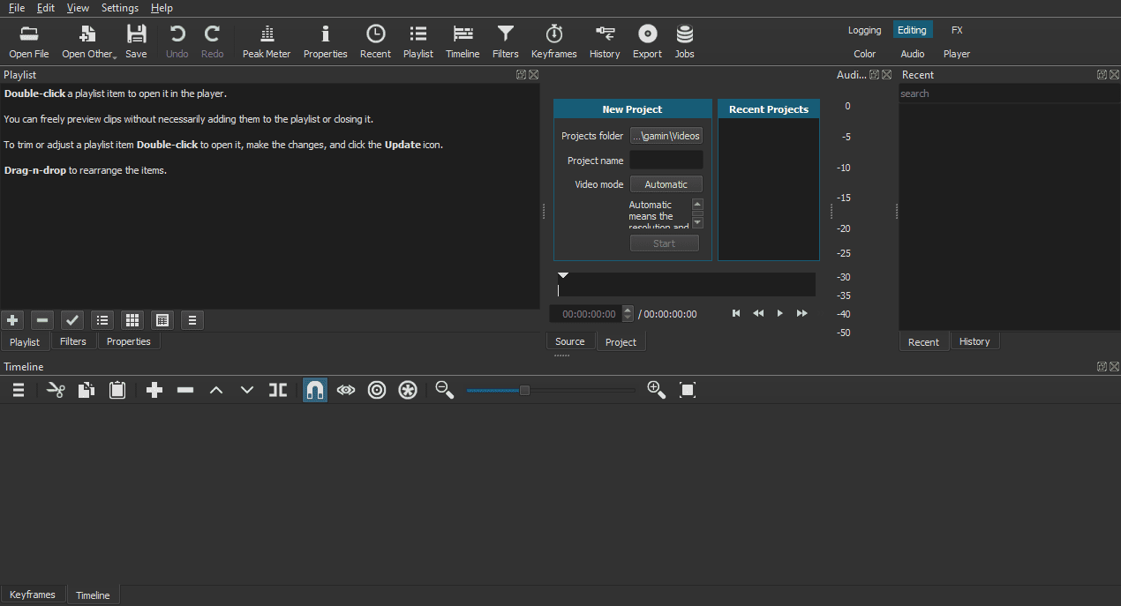Remove playlist item with minus icon
Screen dimensions: 1121x606
click(x=42, y=320)
